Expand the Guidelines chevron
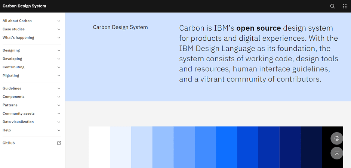 (59, 88)
